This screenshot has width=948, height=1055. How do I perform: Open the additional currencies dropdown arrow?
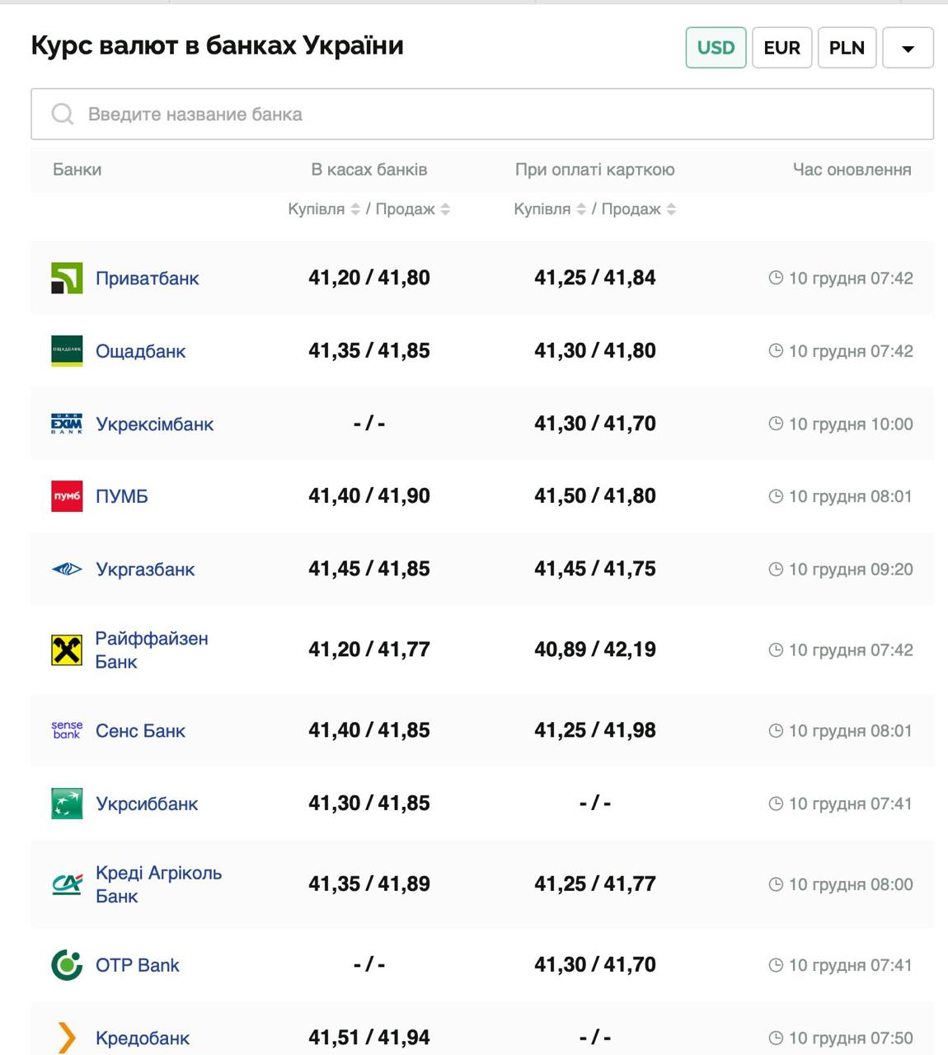pos(908,48)
